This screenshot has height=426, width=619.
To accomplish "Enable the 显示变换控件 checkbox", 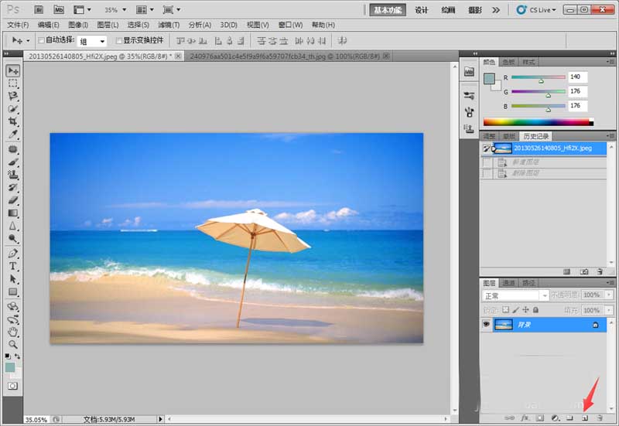I will (118, 40).
